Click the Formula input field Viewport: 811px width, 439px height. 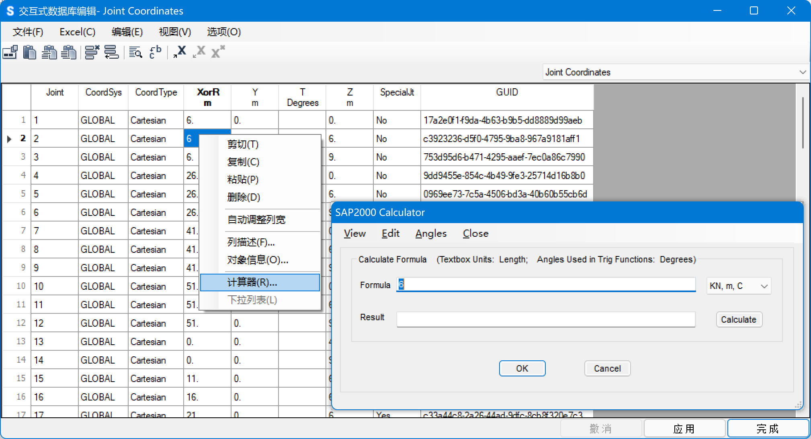[546, 285]
